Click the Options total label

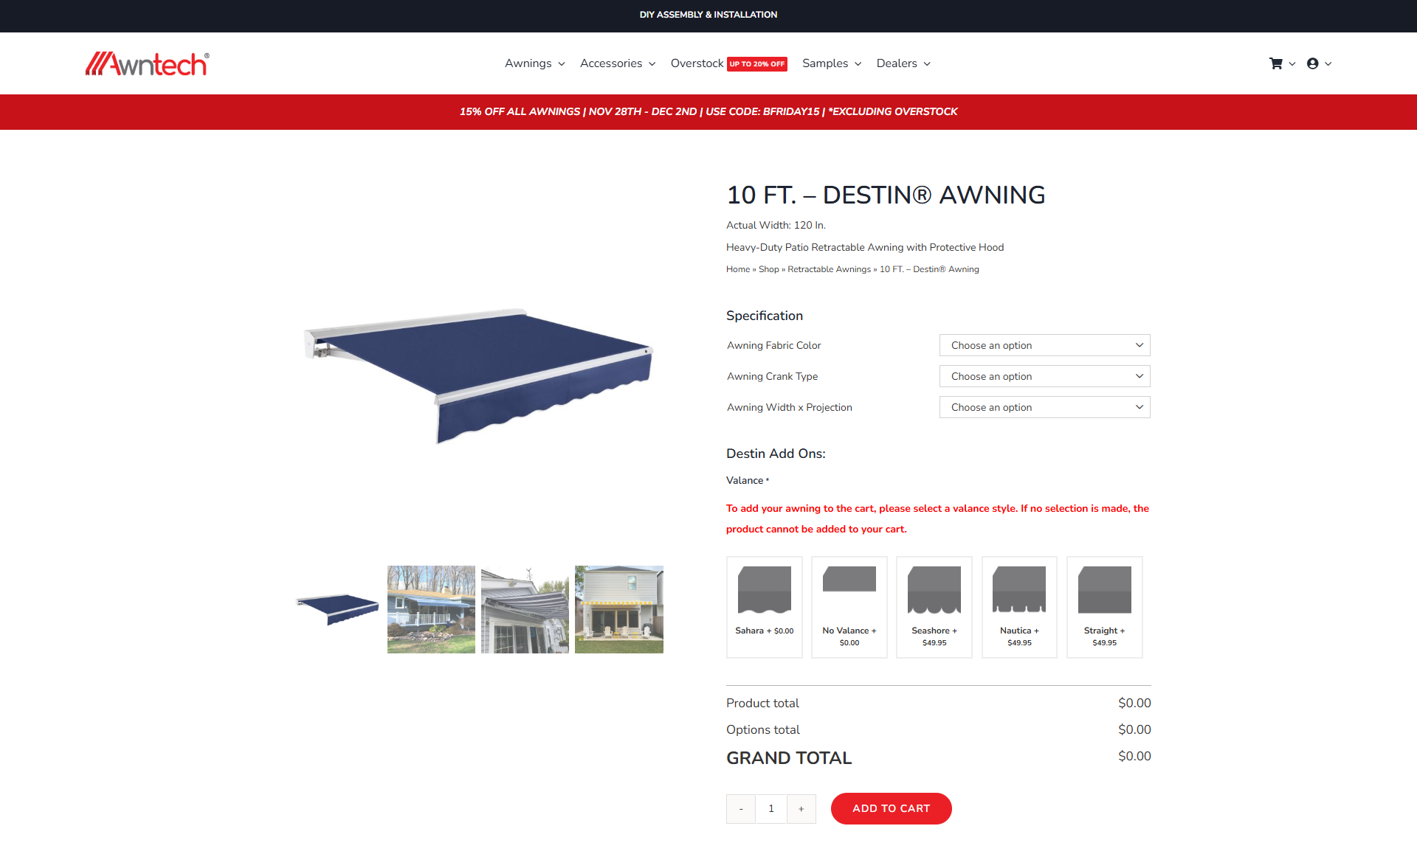(763, 729)
